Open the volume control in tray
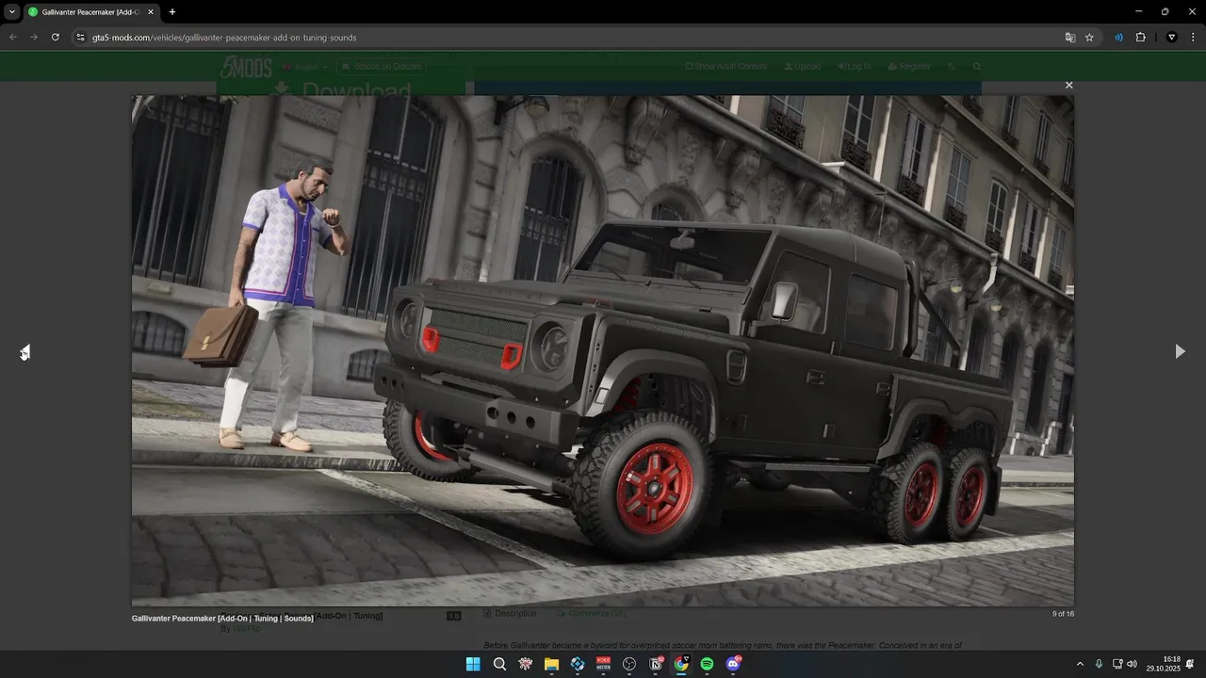Screen dimensions: 1206x678 (x=1132, y=664)
